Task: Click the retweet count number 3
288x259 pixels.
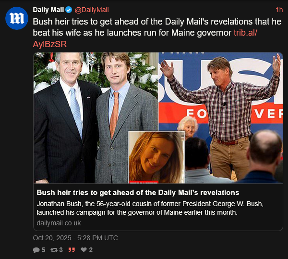Action: coord(61,250)
